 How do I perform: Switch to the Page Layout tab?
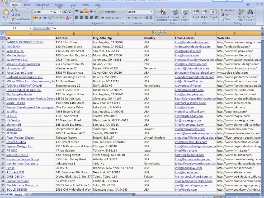[43, 5]
